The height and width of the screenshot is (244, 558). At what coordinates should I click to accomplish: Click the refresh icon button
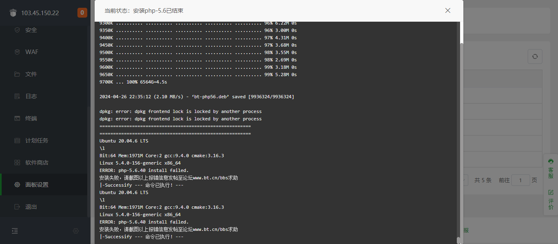click(535, 56)
